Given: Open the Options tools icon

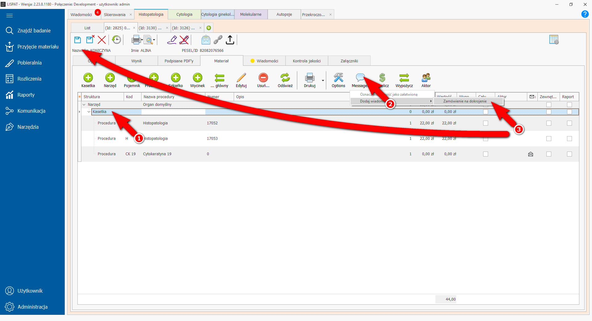Looking at the screenshot, I should (339, 77).
